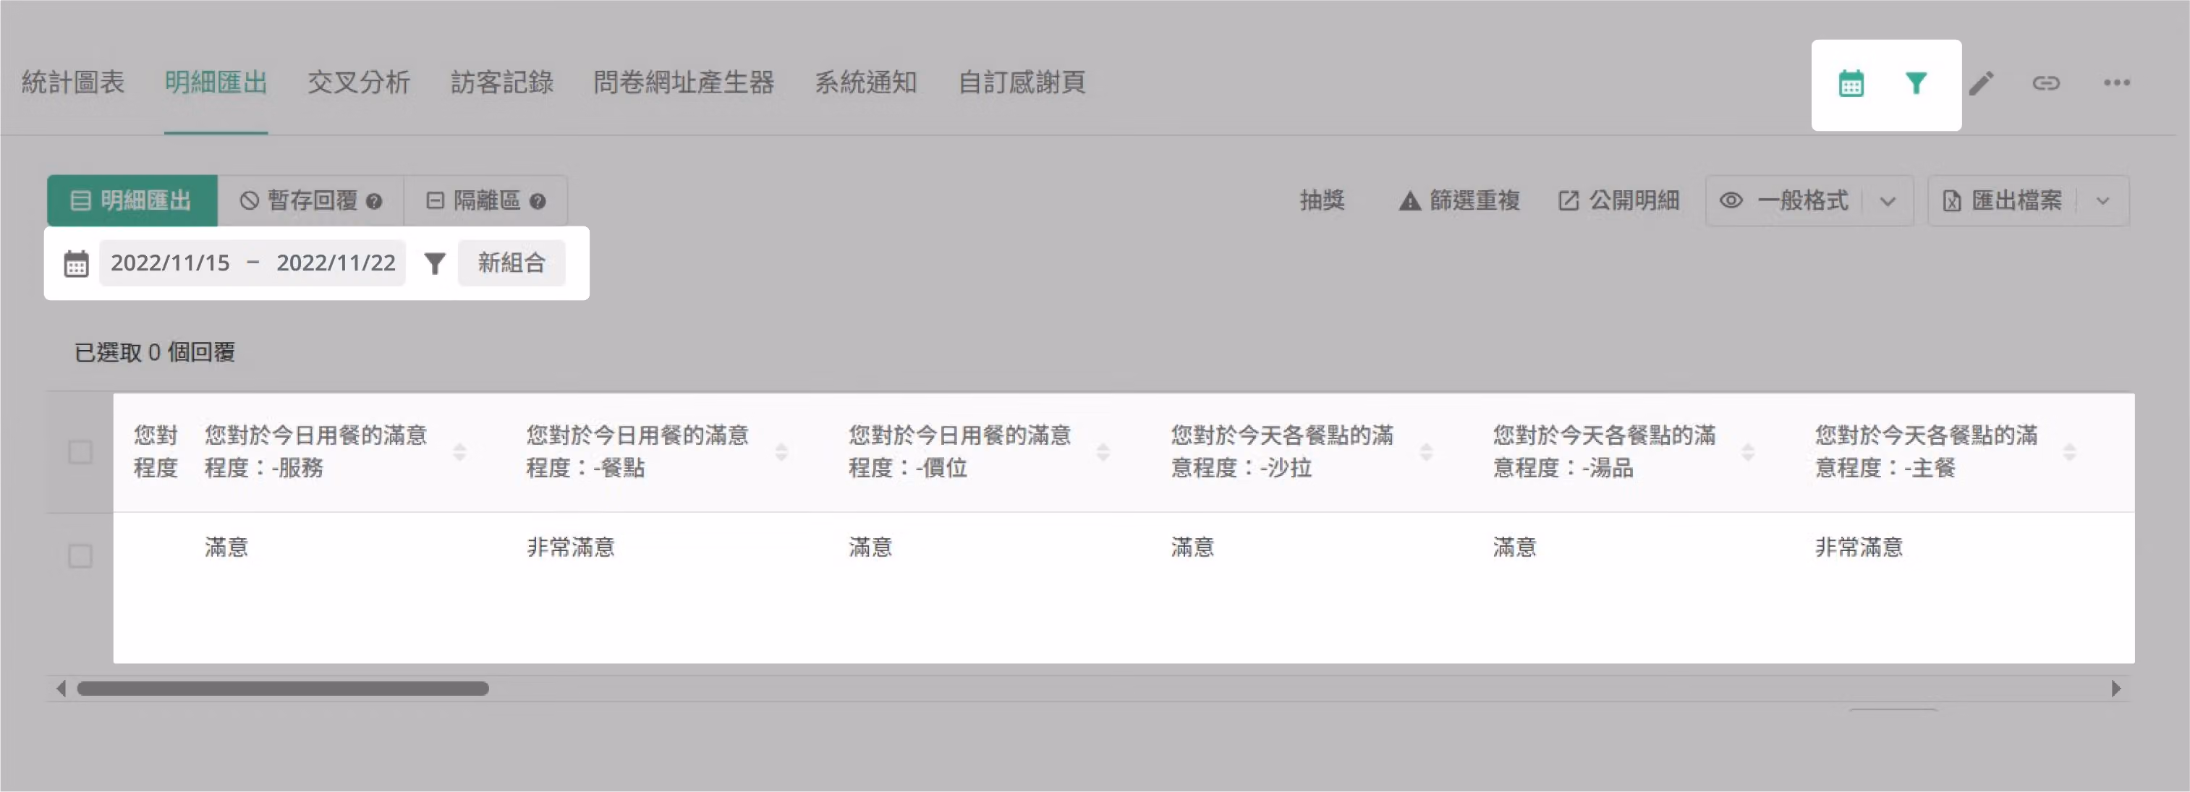The height and width of the screenshot is (792, 2190).
Task: Click the 滿意 cell under 服務
Action: (226, 548)
